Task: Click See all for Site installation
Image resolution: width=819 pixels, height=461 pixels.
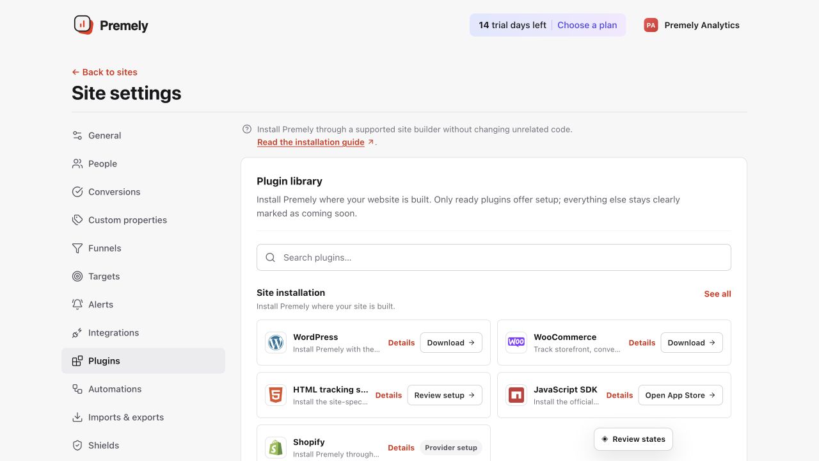Action: coord(717,294)
